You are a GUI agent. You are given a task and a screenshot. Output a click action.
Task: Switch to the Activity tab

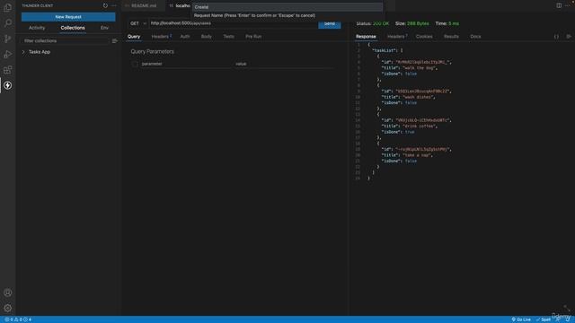coord(37,28)
